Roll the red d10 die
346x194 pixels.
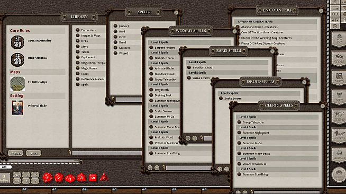(x=70, y=178)
